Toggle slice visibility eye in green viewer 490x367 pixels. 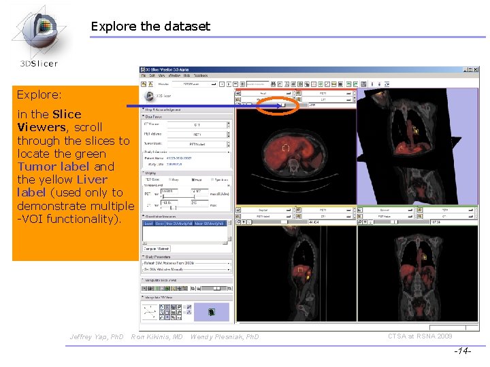(365, 222)
